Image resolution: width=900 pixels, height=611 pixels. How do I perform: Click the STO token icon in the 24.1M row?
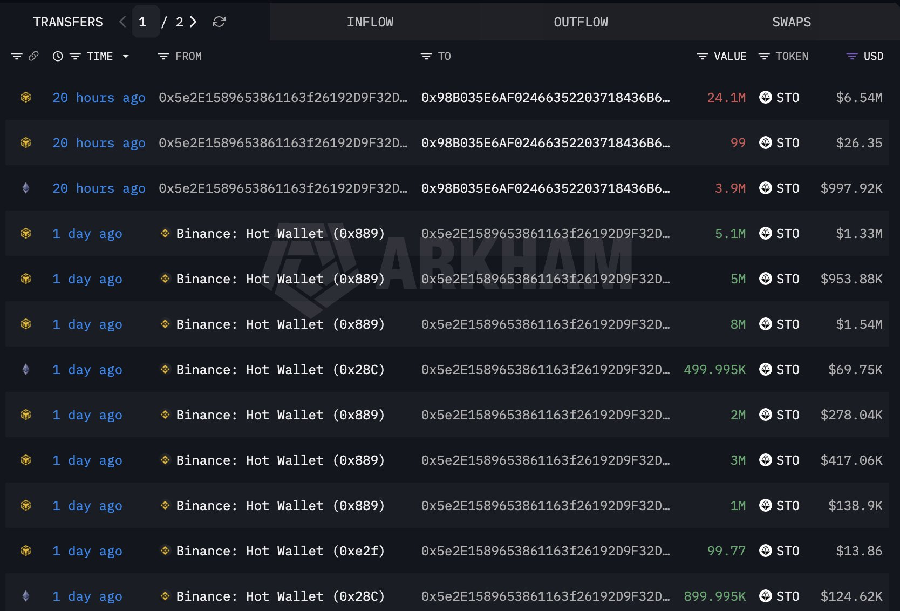765,98
